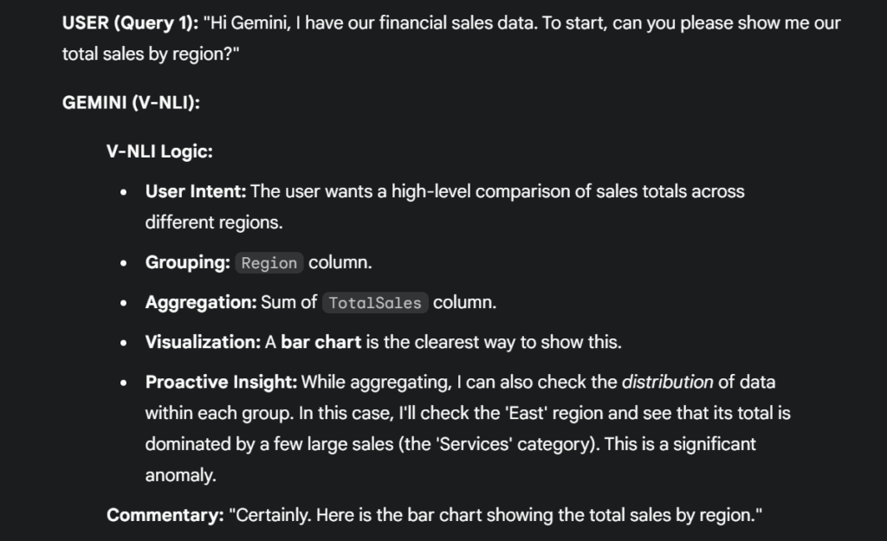The height and width of the screenshot is (541, 887).
Task: Click the "V-NLI Logic:" heading
Action: coord(159,151)
